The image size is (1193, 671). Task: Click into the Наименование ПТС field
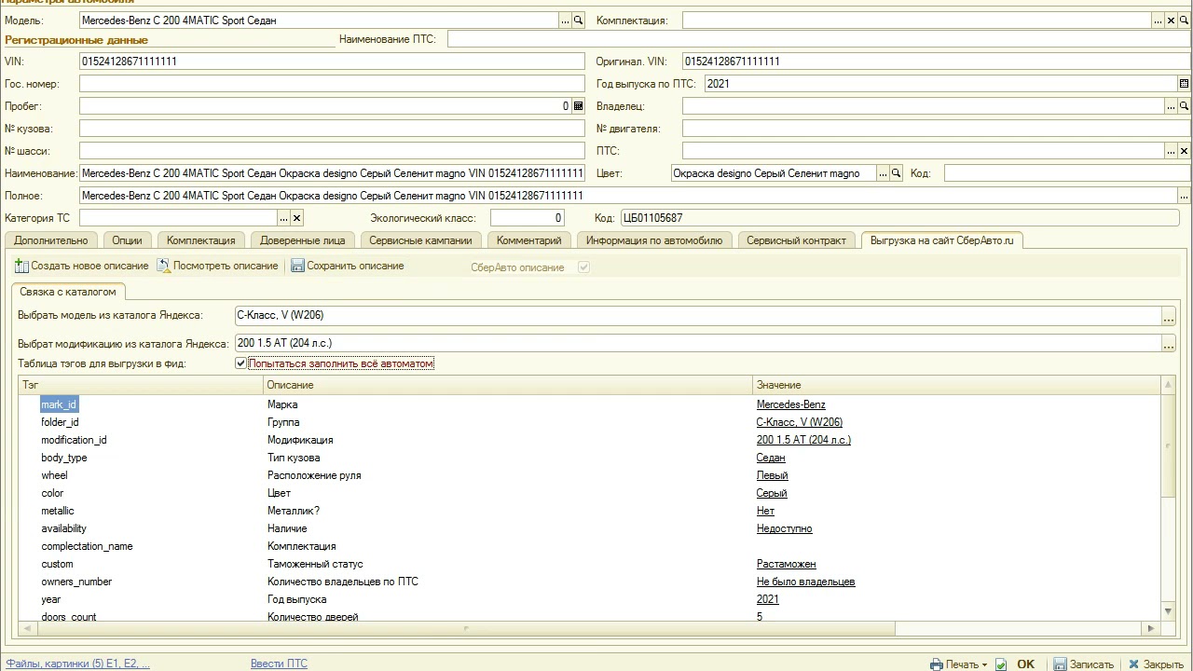[819, 39]
